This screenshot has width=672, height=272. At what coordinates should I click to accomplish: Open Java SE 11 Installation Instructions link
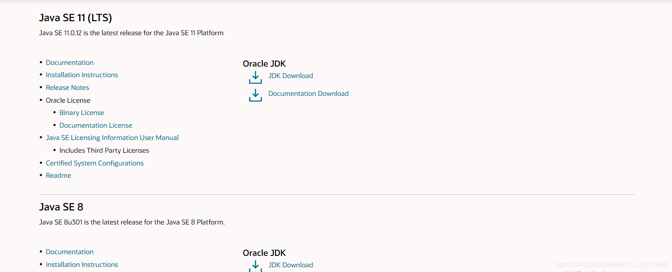[x=82, y=75]
